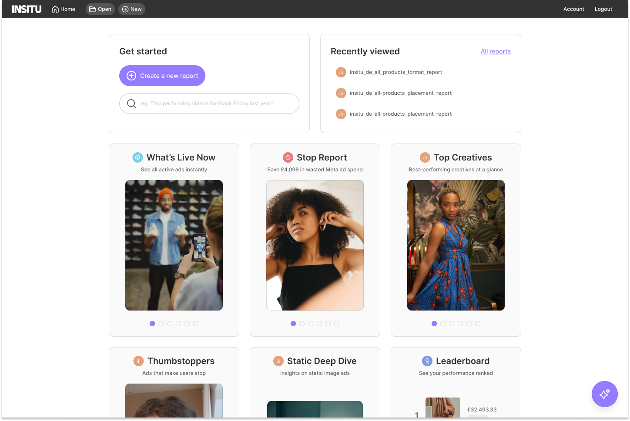
Task: Click the Ads that make users stop subtitle
Action: [x=174, y=373]
